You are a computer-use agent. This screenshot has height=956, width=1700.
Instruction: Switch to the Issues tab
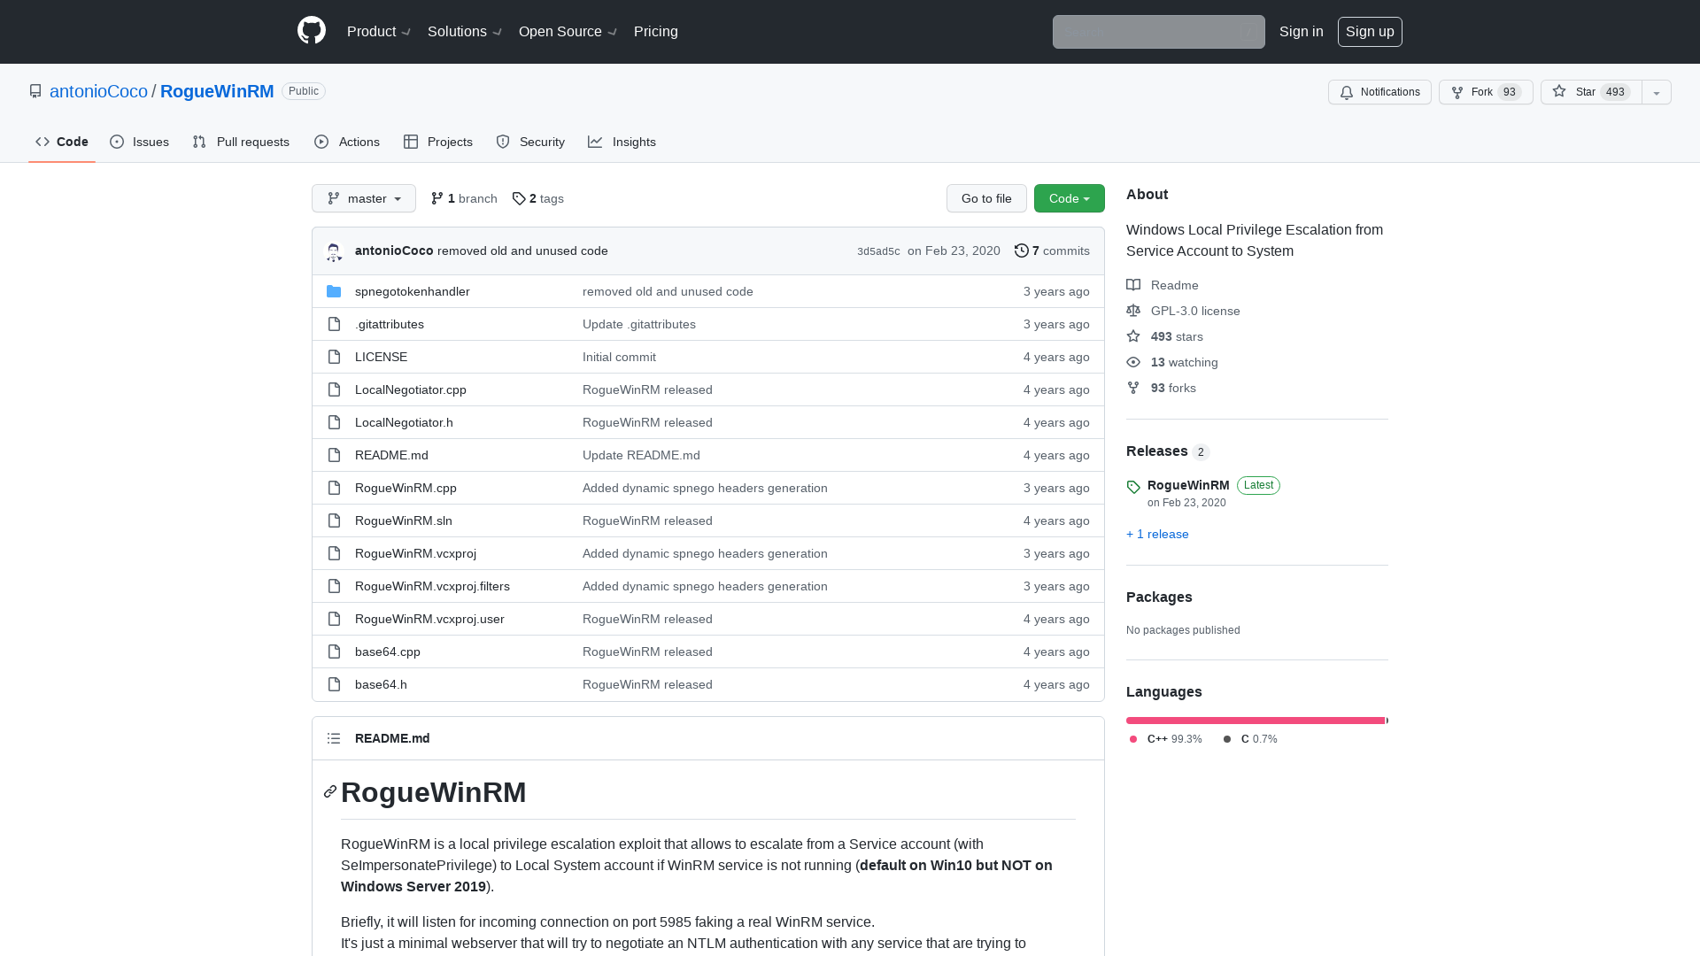(140, 142)
